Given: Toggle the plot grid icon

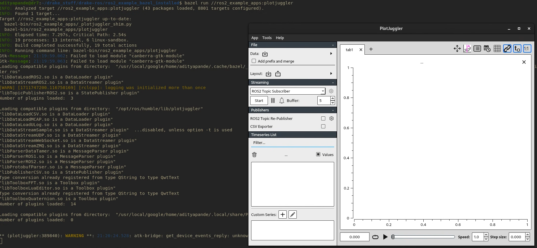Looking at the screenshot, I should 497,49.
